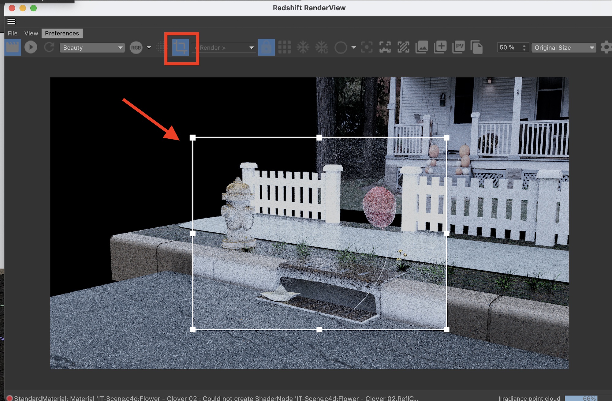
Task: Open the File menu
Action: click(x=13, y=33)
